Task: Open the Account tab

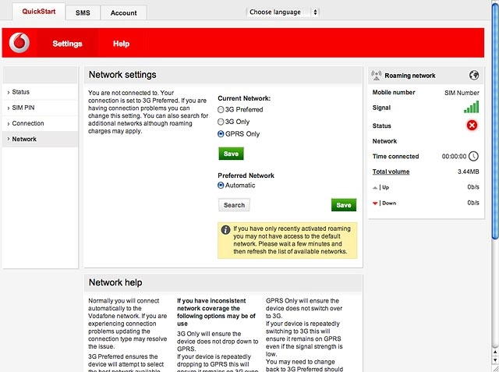Action: click(123, 13)
